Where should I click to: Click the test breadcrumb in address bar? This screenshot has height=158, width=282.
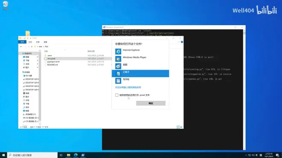tap(41, 46)
